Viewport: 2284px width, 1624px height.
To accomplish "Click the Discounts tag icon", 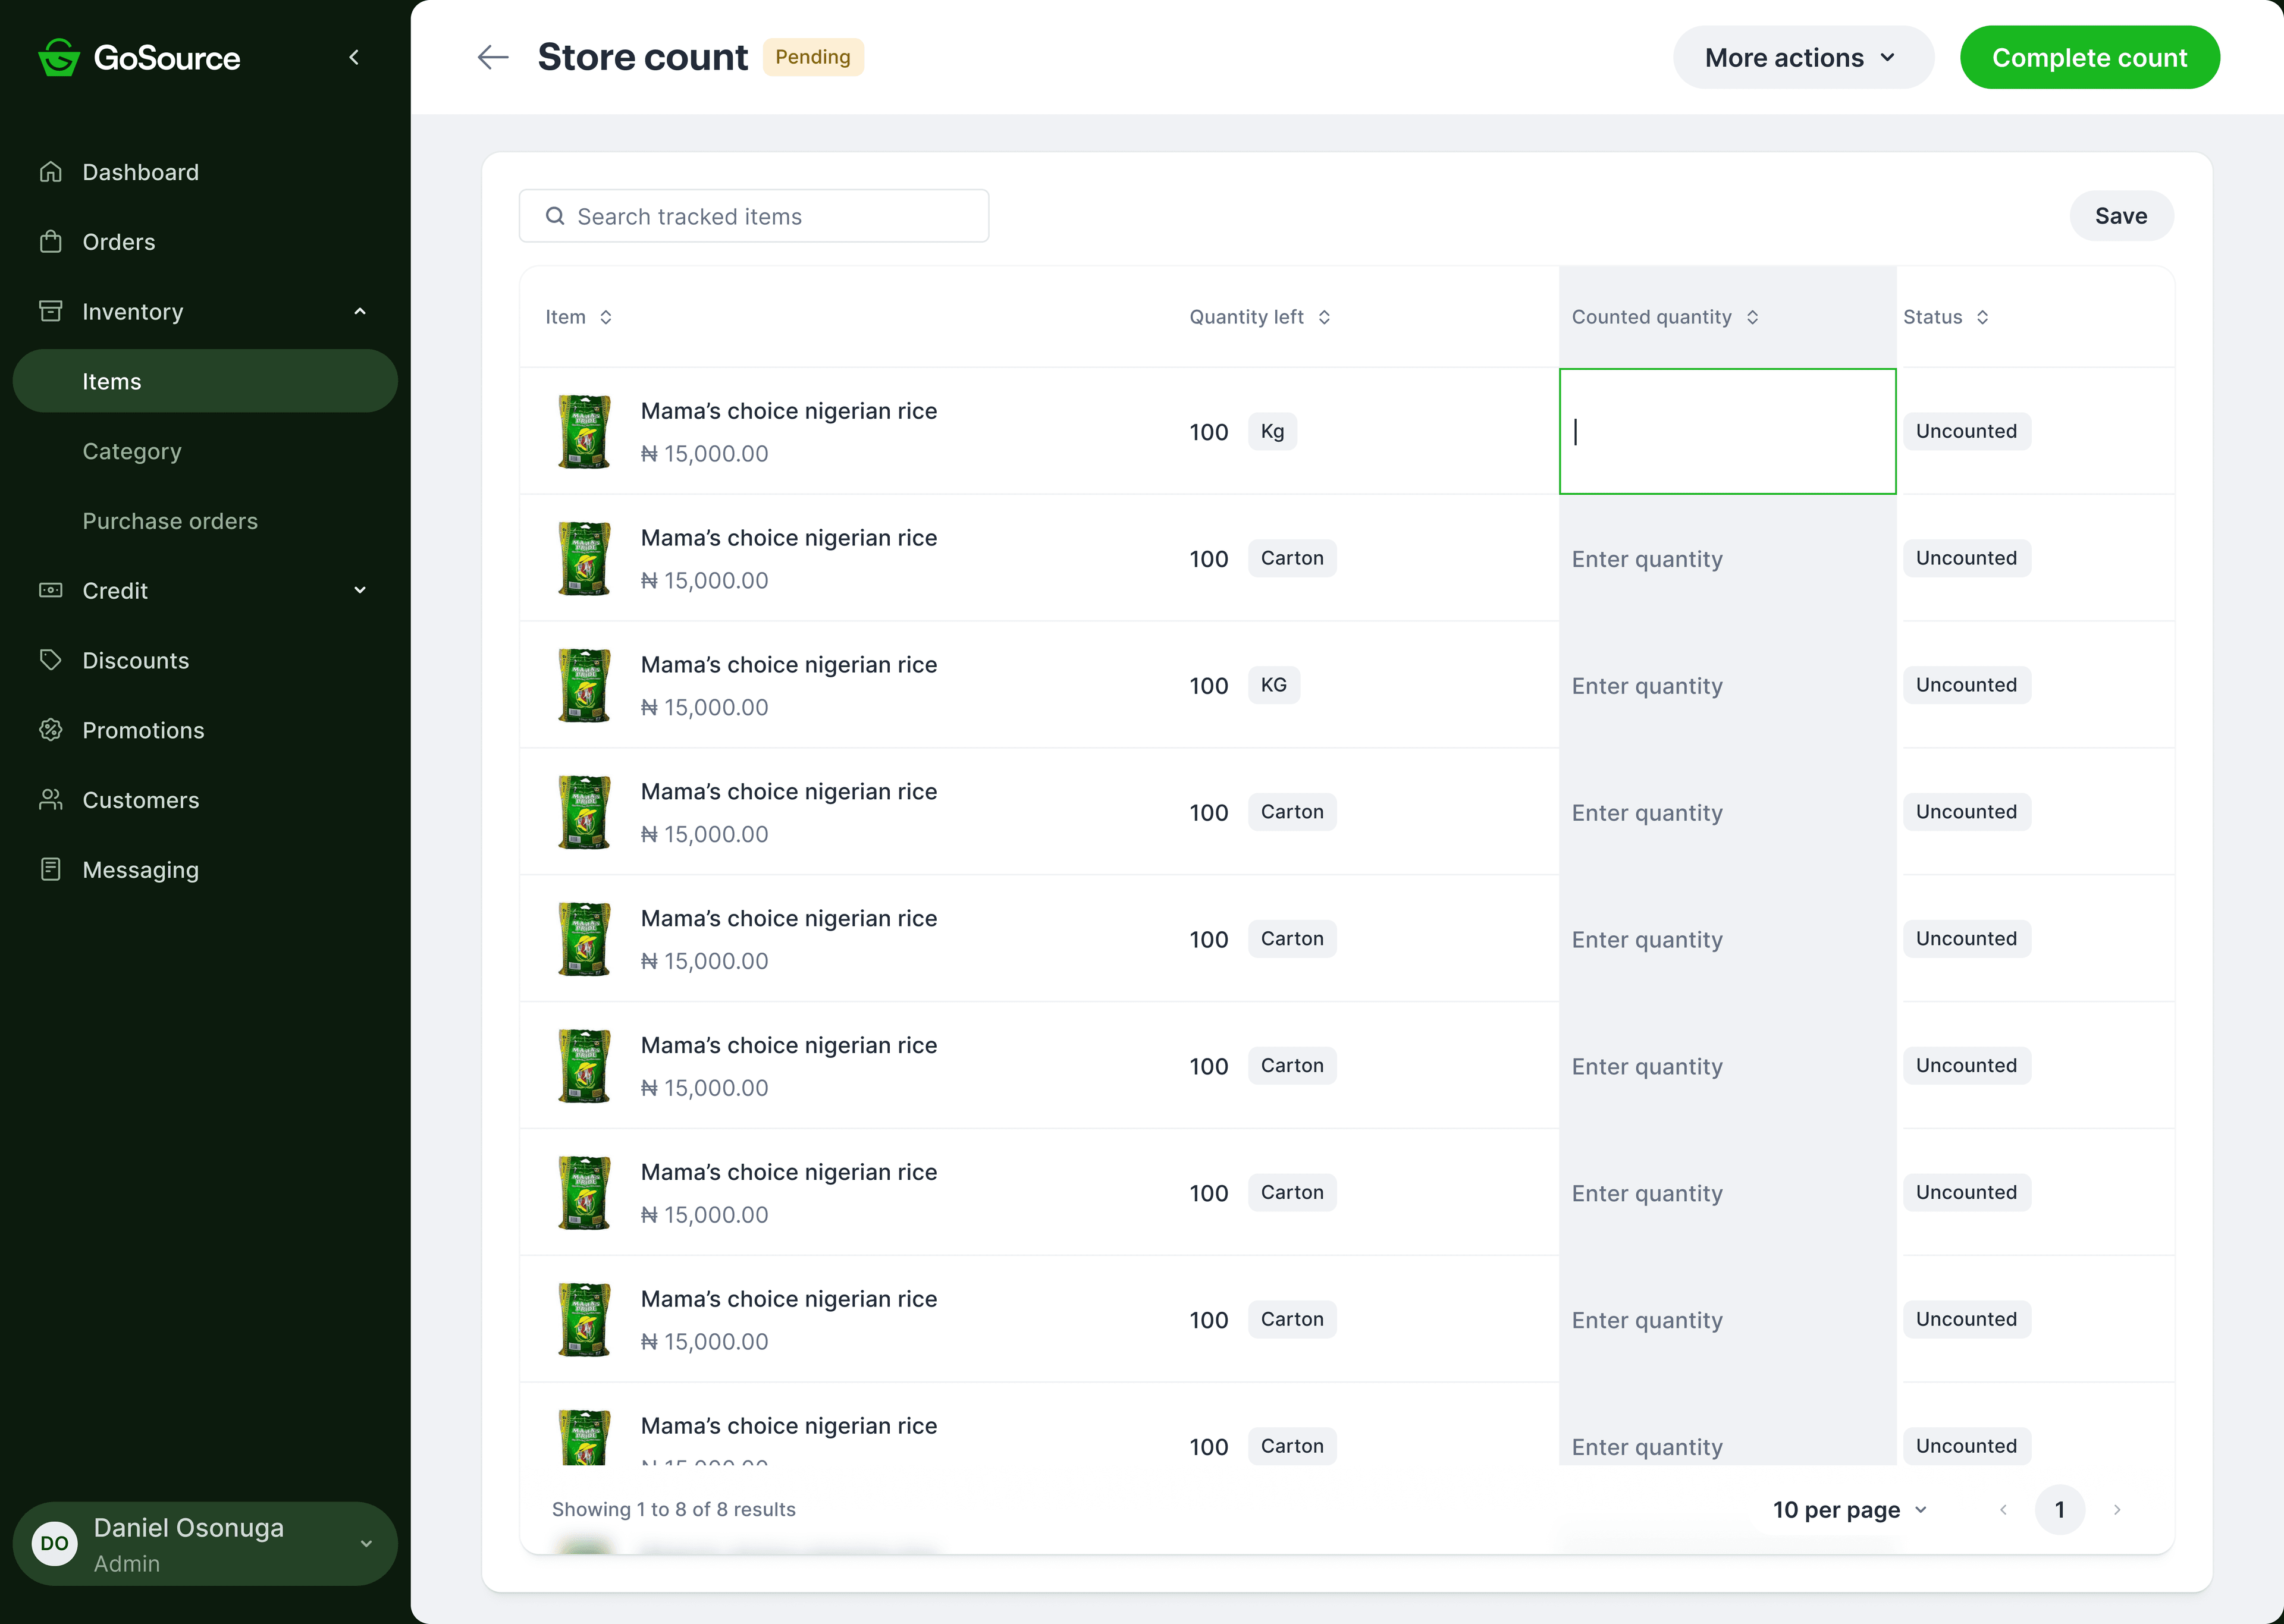I will click(x=51, y=660).
